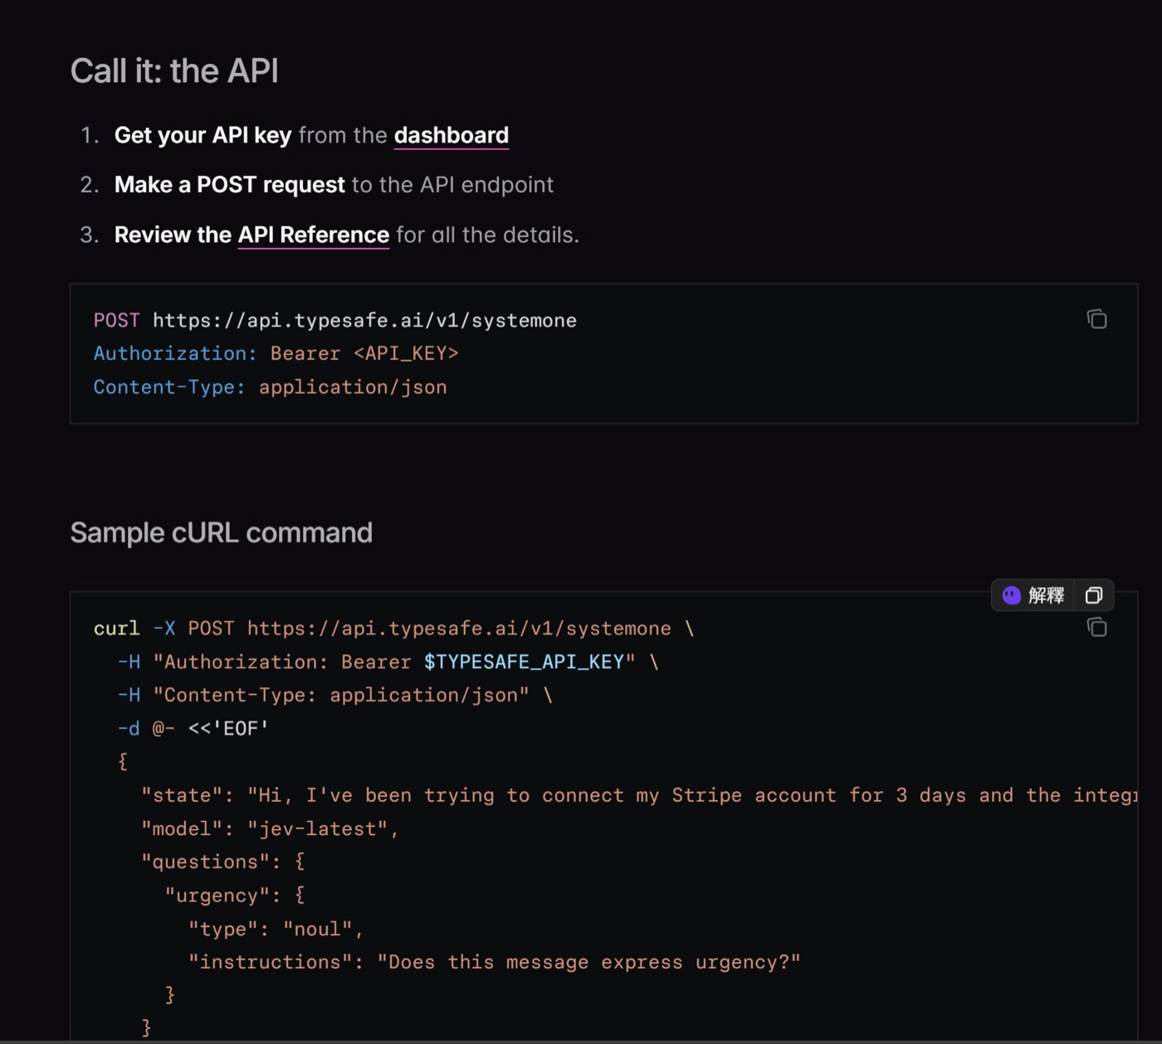Click the "Authorization: Bearer <API_KEY>" line
Screen dimensions: 1162x1044
(x=276, y=353)
